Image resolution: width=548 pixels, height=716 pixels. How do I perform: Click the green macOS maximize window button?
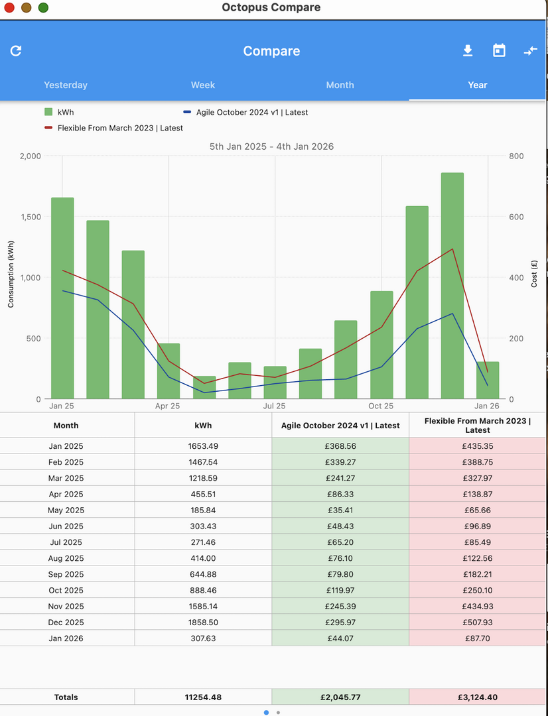43,8
